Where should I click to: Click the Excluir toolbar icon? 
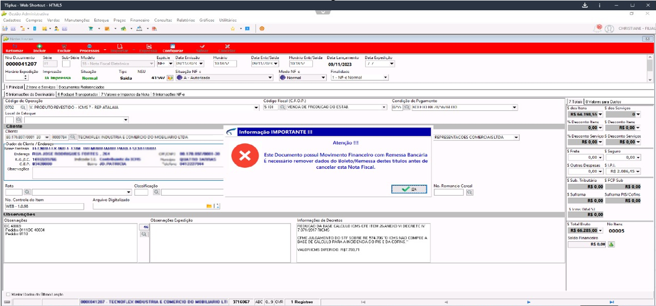pyautogui.click(x=64, y=48)
